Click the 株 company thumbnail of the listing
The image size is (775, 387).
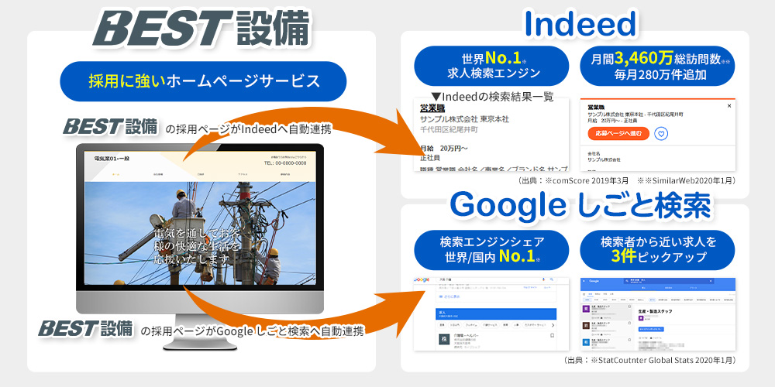click(444, 339)
